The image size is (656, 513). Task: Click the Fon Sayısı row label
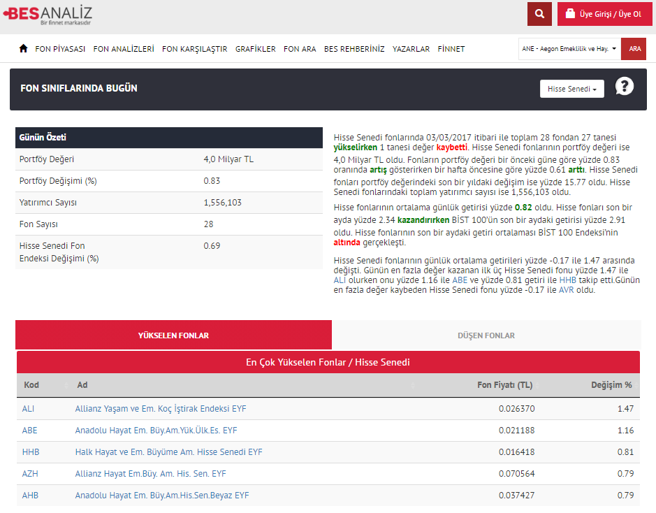[x=38, y=224]
